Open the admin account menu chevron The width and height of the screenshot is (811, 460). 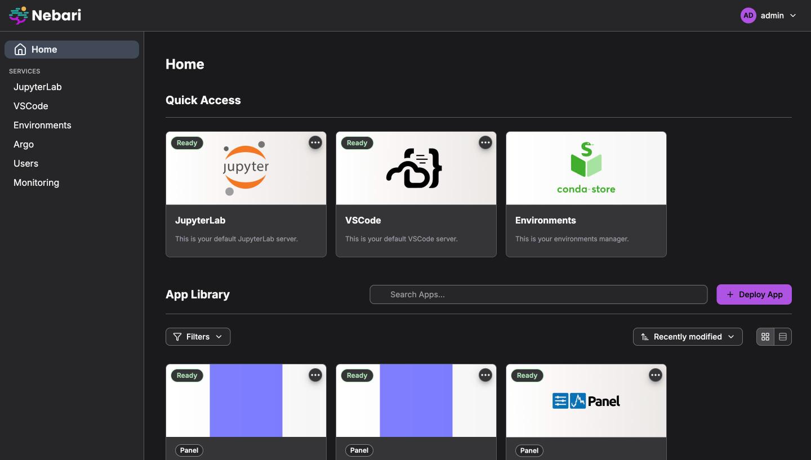click(x=793, y=16)
